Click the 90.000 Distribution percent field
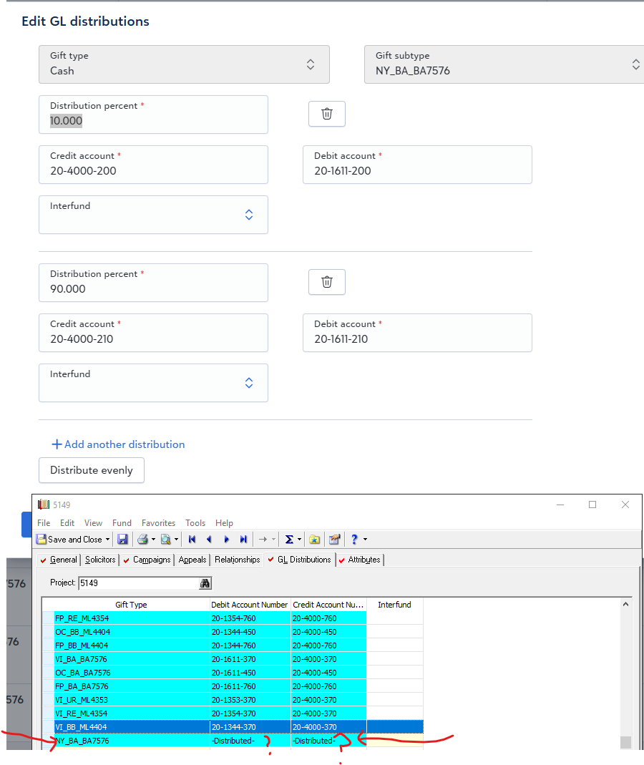This screenshot has width=644, height=765. (153, 283)
